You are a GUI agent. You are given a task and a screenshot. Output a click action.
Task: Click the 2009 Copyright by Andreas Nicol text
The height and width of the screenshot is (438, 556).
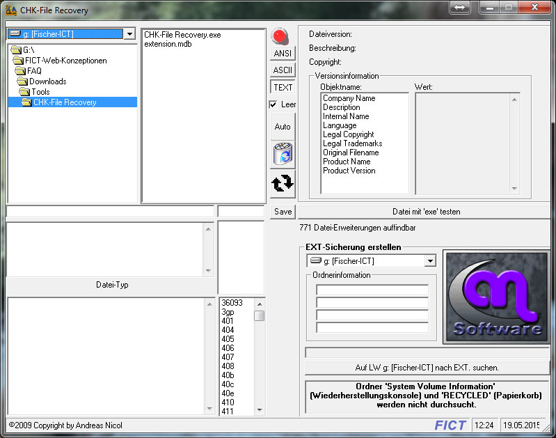tap(65, 425)
